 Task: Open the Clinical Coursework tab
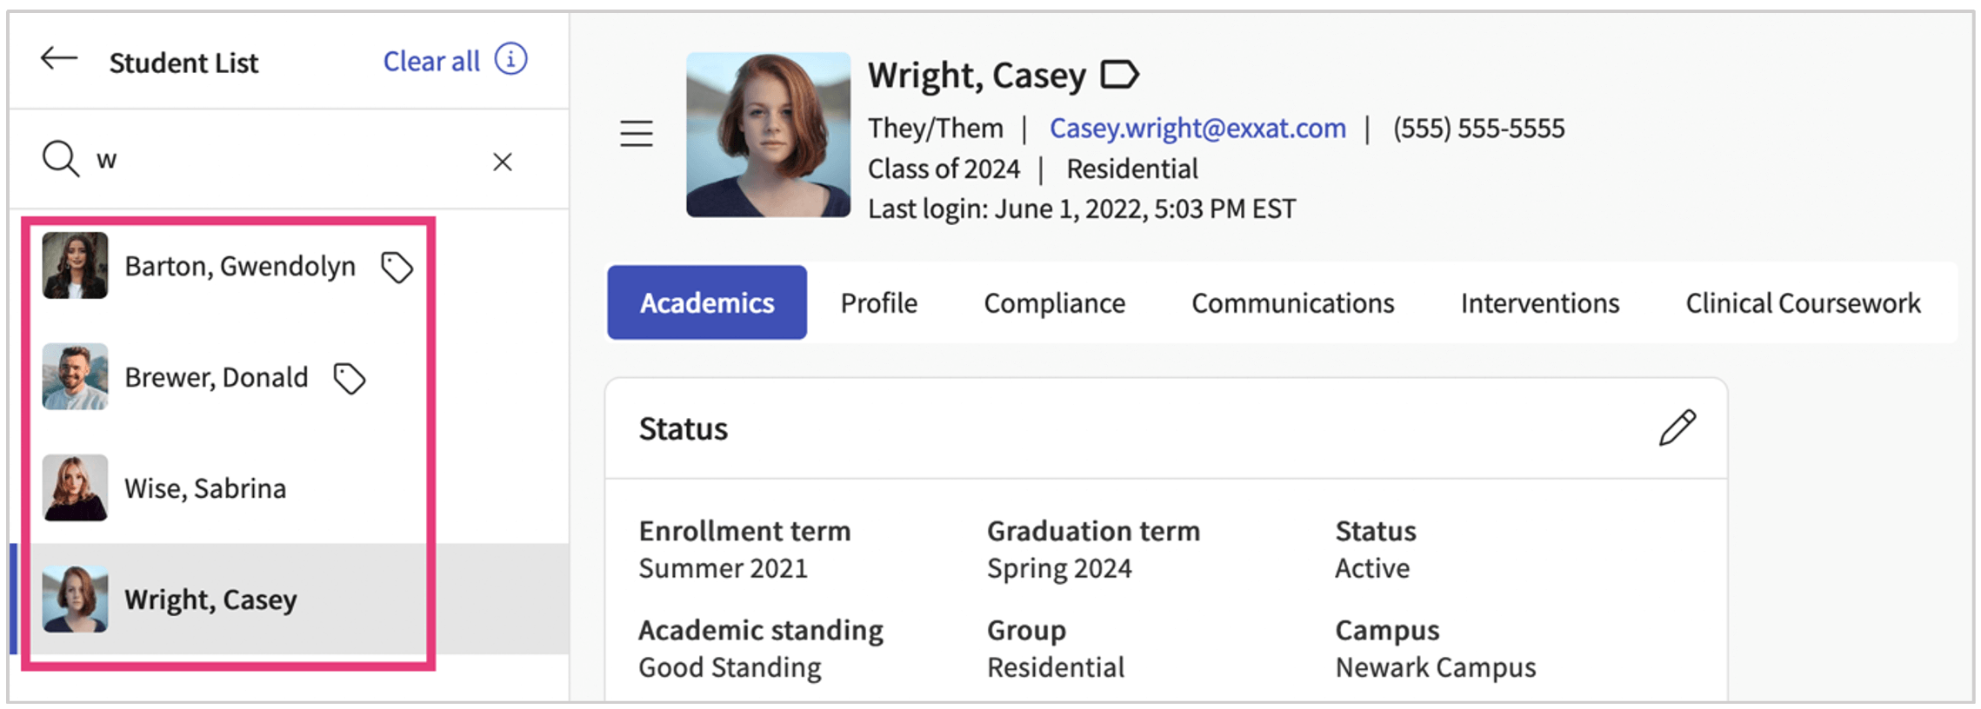(1802, 303)
